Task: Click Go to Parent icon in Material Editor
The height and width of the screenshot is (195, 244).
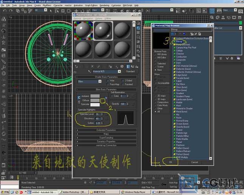Action: coord(133,66)
